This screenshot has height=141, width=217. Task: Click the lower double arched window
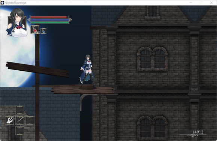[x=152, y=128]
